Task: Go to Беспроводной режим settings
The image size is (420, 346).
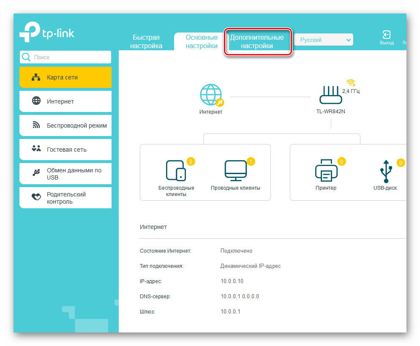Action: tap(65, 125)
